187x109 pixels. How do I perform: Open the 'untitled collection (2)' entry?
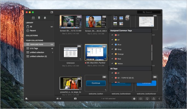click(x=39, y=56)
